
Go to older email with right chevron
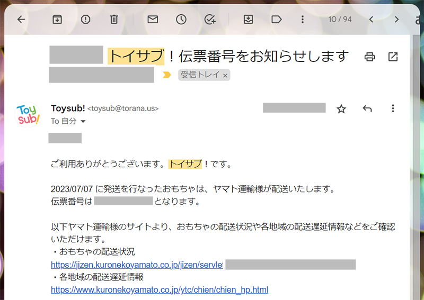point(396,20)
